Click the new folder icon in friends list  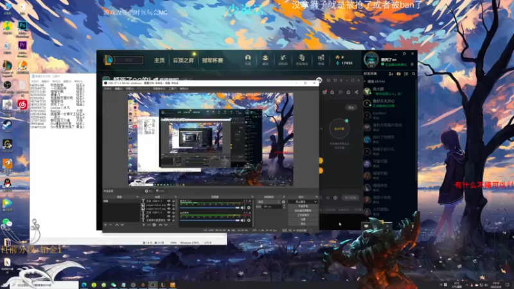398,74
